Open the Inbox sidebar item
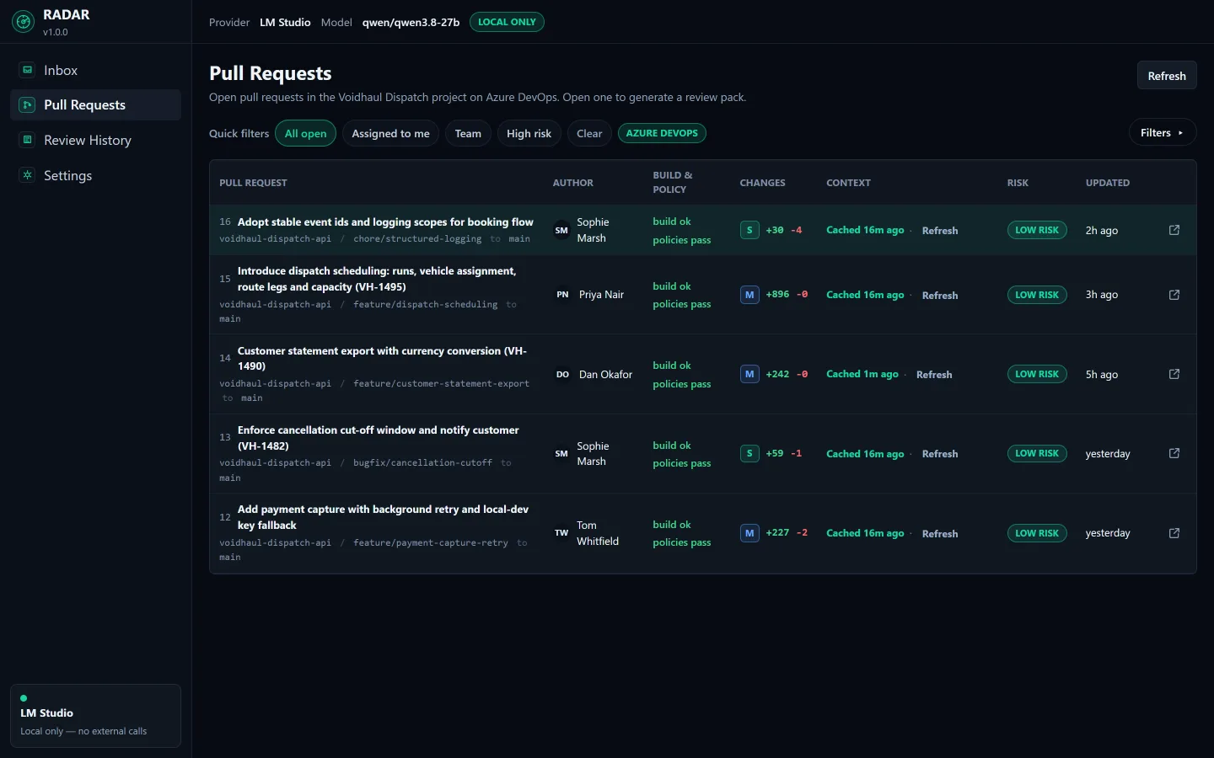The image size is (1214, 758). pos(95,70)
